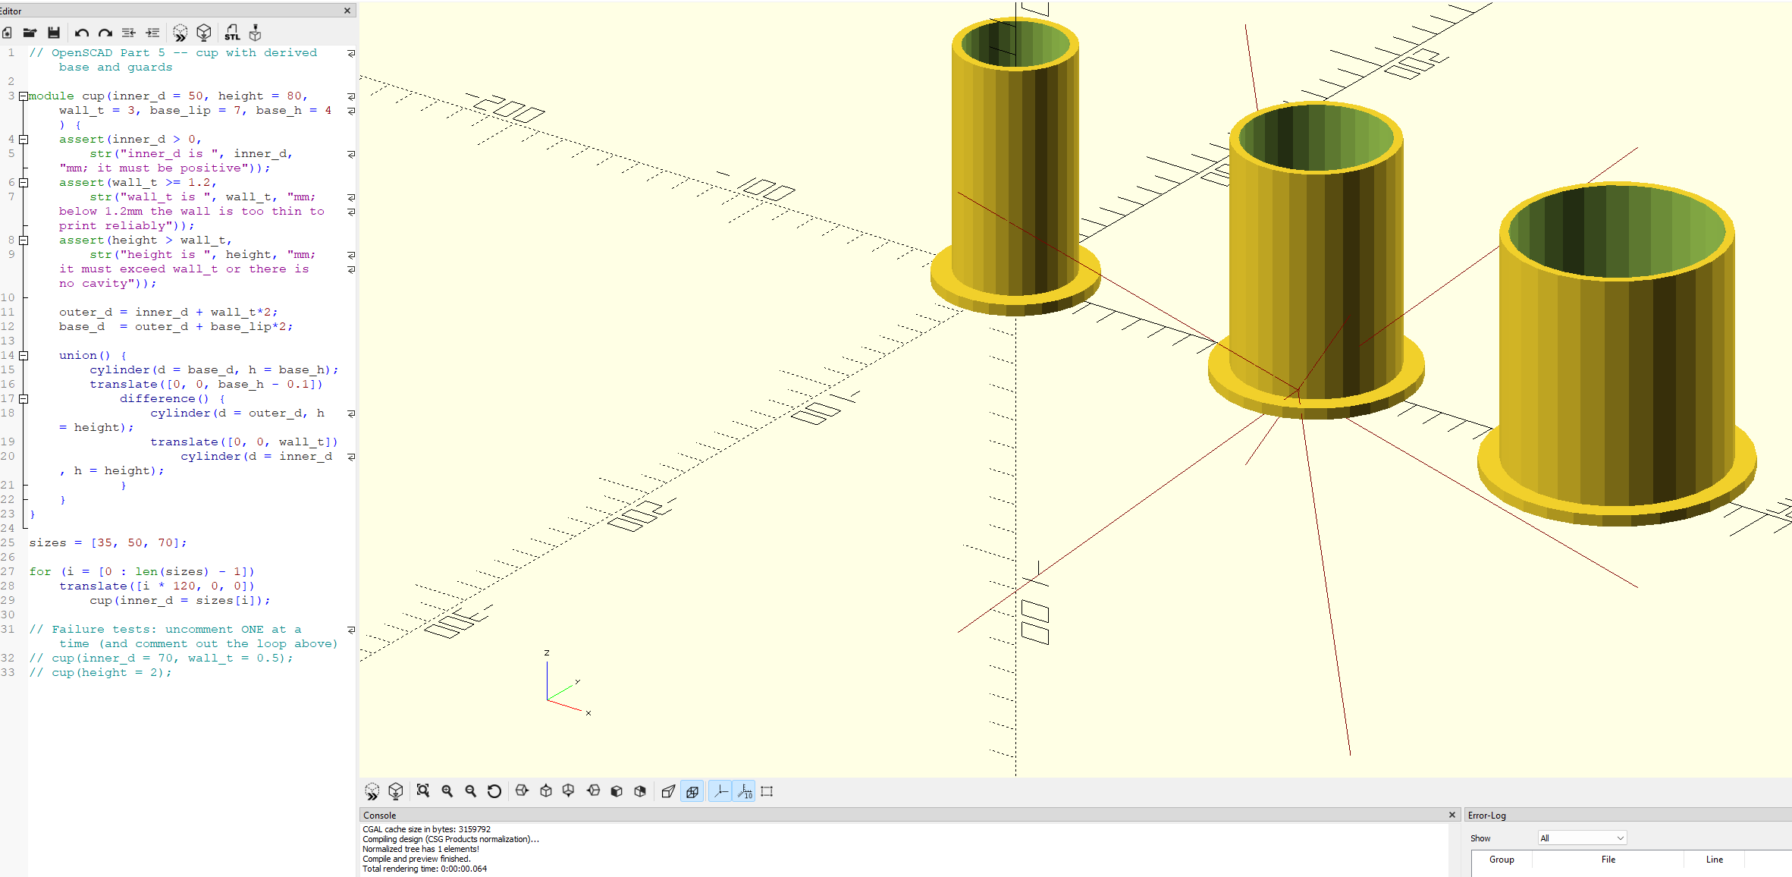Switch to the Left view
The height and width of the screenshot is (877, 1792).
tap(593, 791)
